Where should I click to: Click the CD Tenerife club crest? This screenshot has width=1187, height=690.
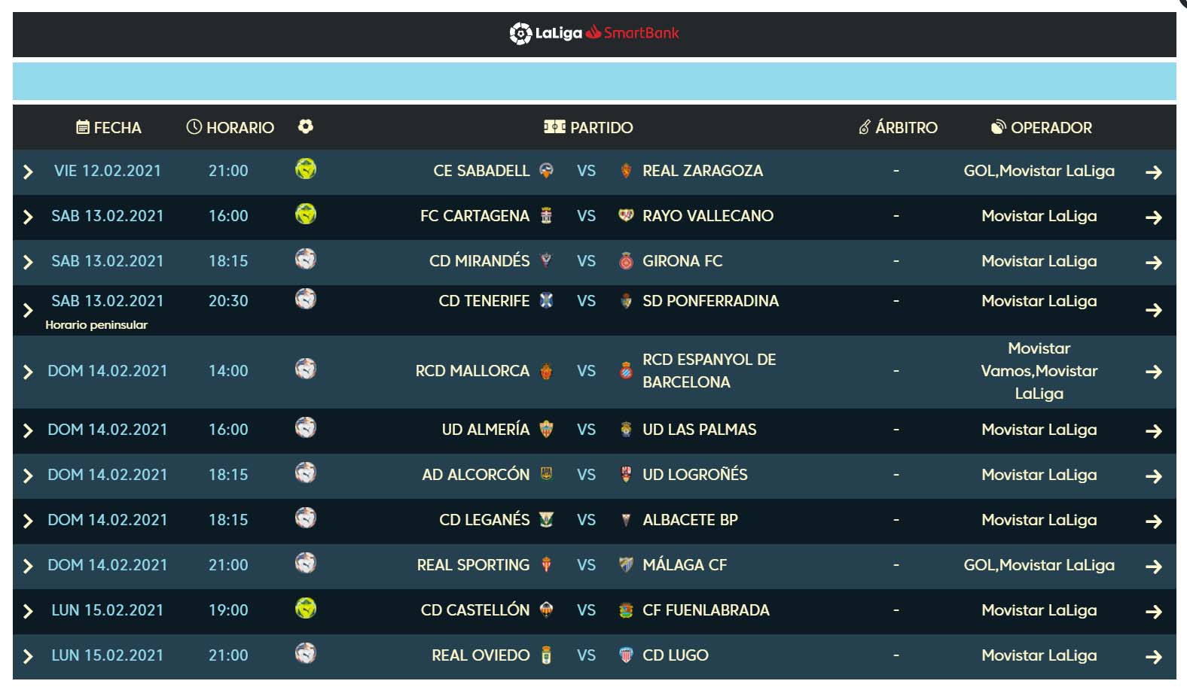click(547, 301)
